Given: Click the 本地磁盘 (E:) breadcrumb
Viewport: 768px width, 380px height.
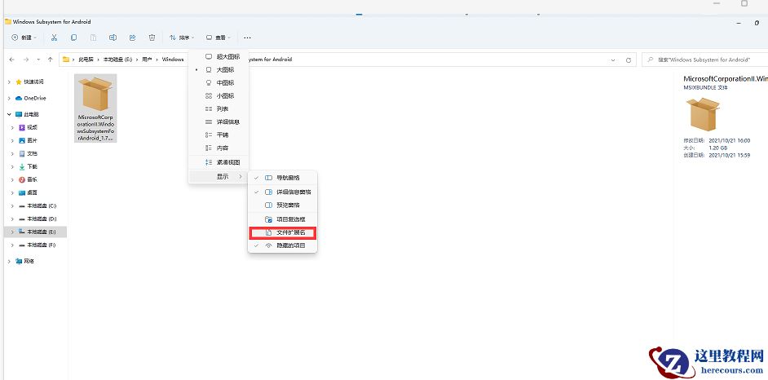Looking at the screenshot, I should point(117,60).
